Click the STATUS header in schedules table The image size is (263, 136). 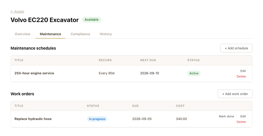pos(193,60)
